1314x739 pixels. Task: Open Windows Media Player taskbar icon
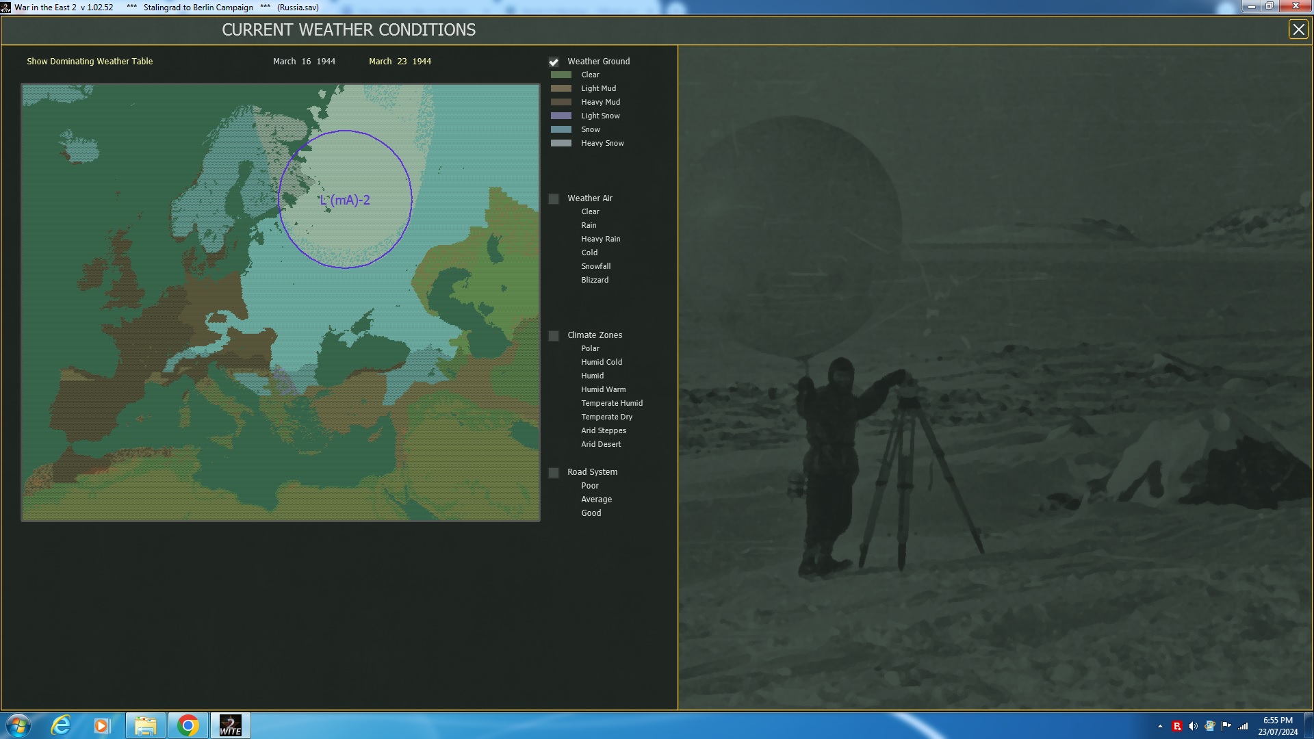[x=102, y=726]
